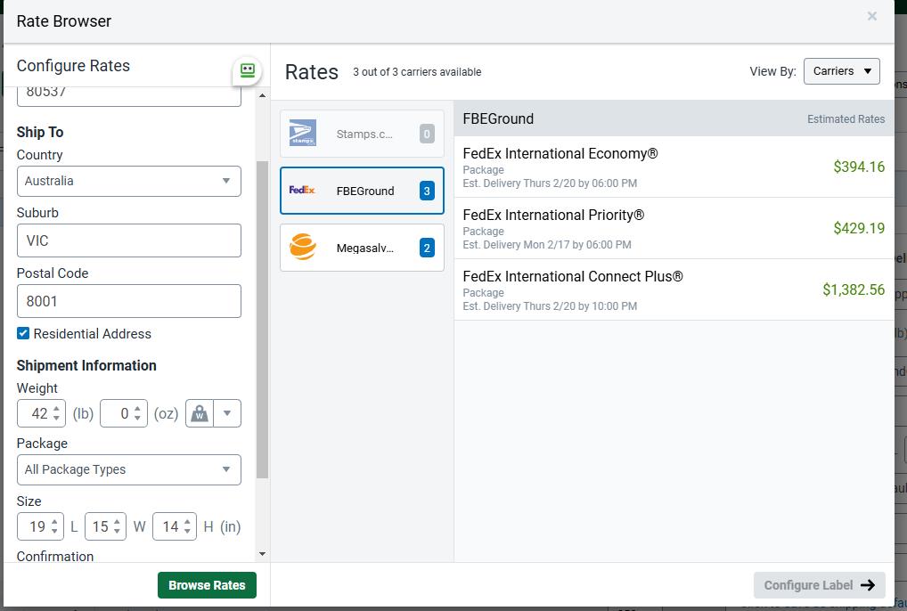907x611 pixels.
Task: Click Est. Delivery Mon 2/17 text
Action: 547,245
